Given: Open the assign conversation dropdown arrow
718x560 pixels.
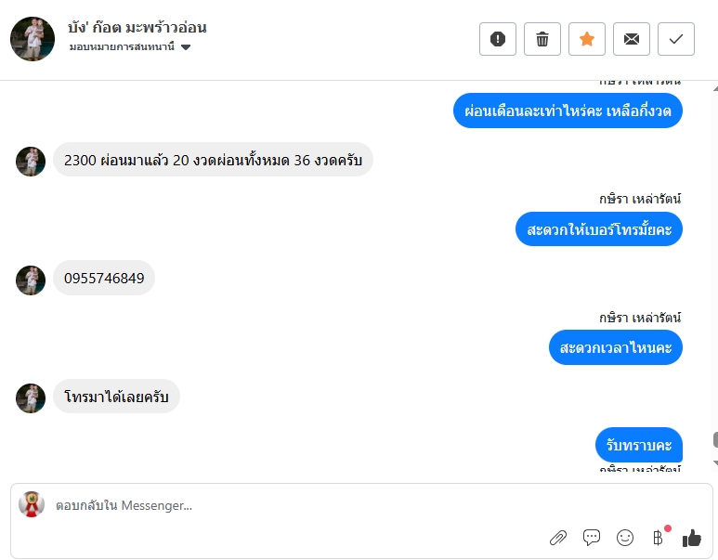Looking at the screenshot, I should 186,46.
